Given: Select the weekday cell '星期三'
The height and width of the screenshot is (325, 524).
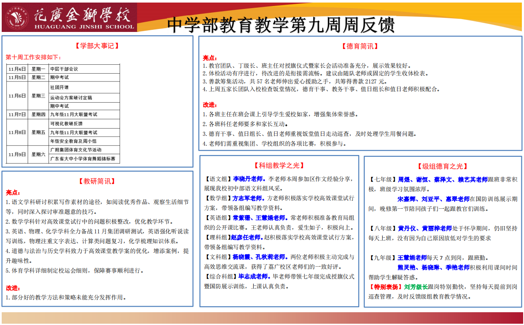Looking at the screenshot, I should point(38,96).
